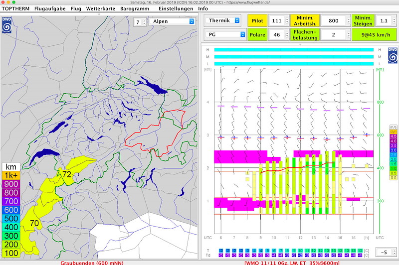Click the yellow Pilot button
This screenshot has height=265, width=399.
tap(257, 20)
